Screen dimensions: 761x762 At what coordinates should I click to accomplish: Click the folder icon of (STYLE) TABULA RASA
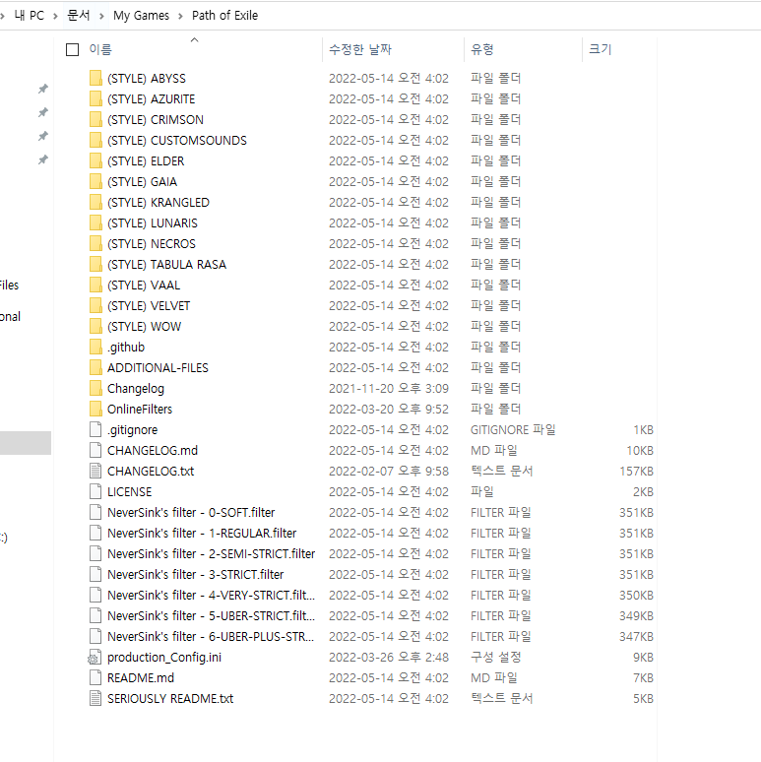click(x=95, y=265)
